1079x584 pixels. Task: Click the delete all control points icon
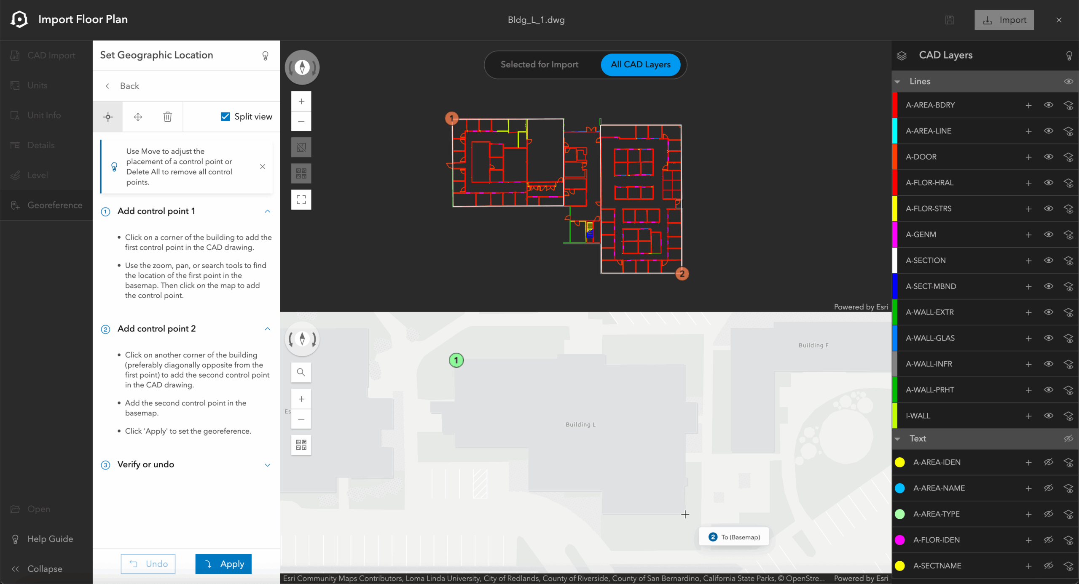click(x=167, y=117)
